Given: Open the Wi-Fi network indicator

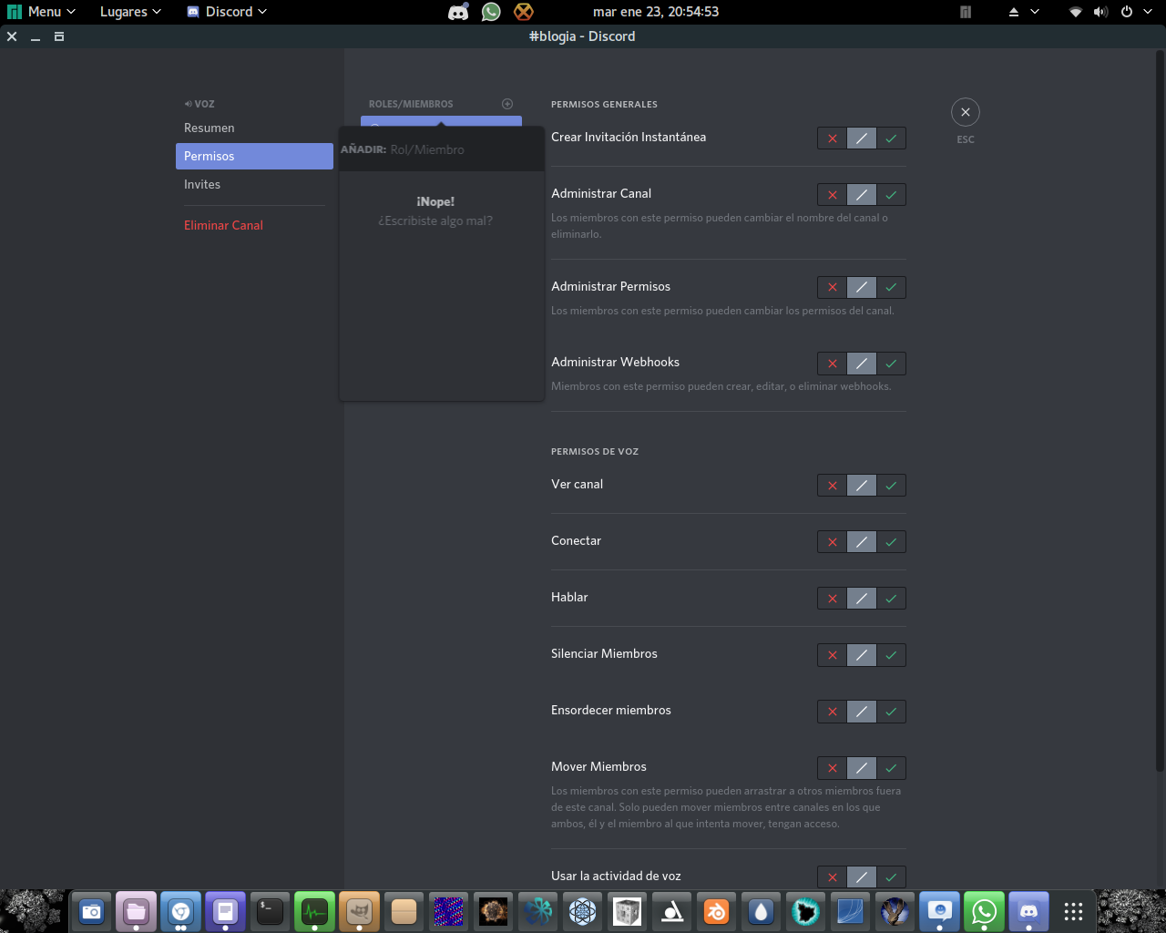Looking at the screenshot, I should click(x=1076, y=12).
